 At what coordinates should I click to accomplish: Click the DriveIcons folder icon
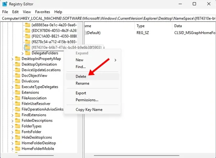click(18, 81)
